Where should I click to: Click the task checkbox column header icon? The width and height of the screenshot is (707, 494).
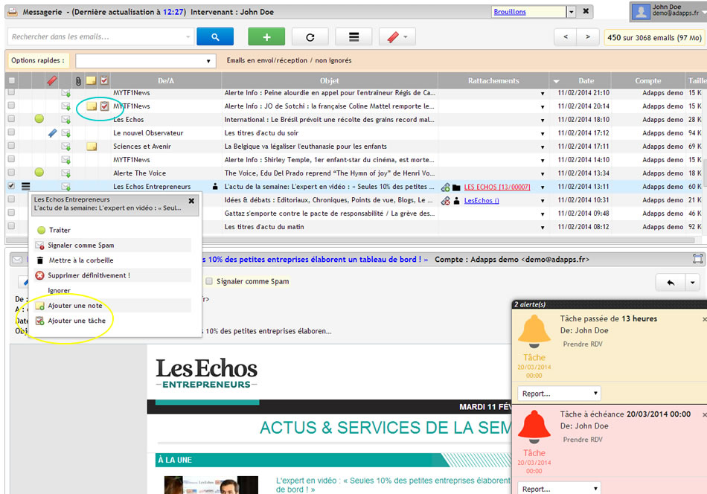[104, 80]
